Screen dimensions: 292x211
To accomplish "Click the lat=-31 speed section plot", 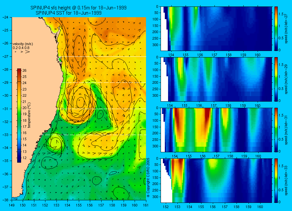I will [x=216, y=130].
